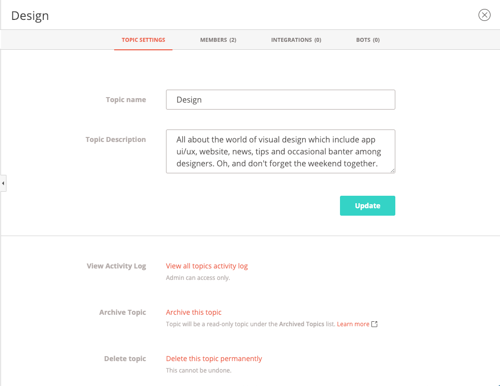Click the Topic Description field label
This screenshot has height=386, width=500.
116,139
